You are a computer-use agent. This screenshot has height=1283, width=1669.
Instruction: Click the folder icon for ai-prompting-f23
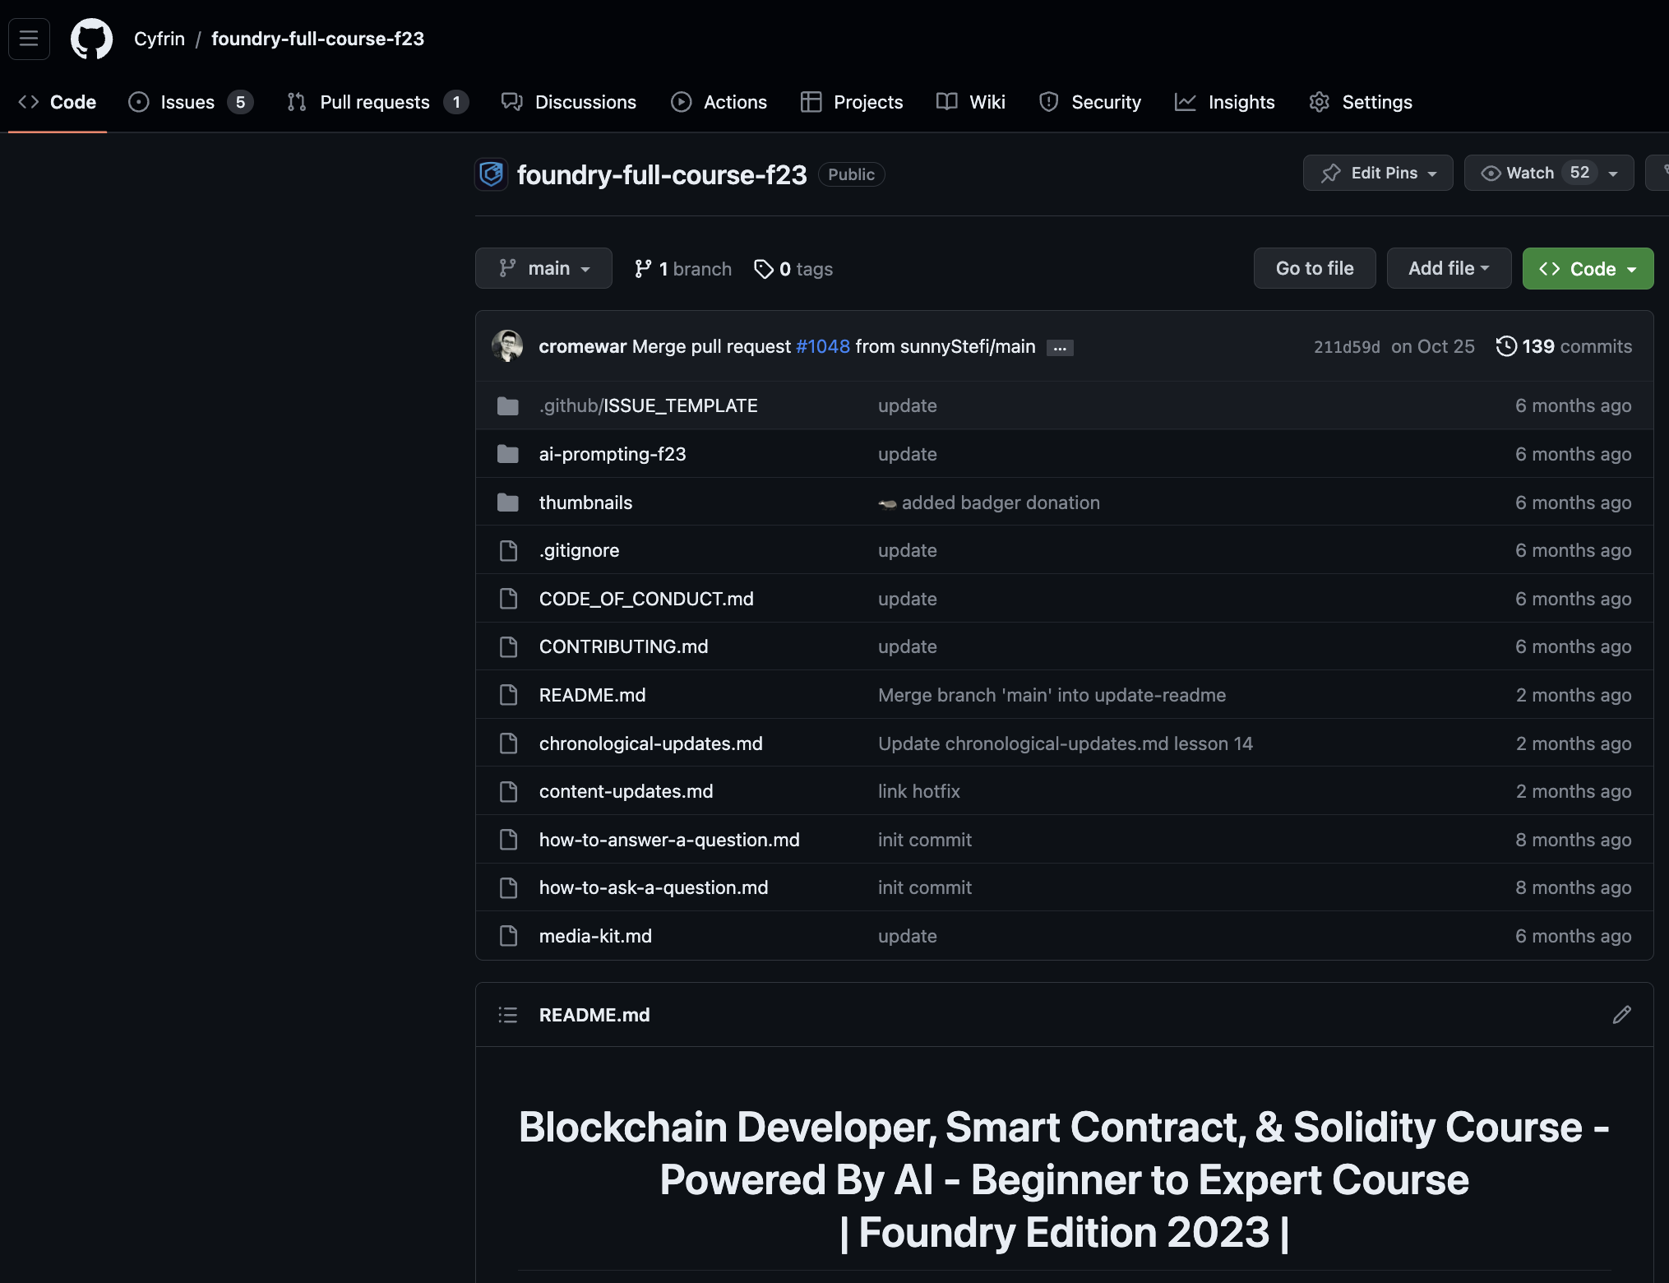tap(508, 454)
